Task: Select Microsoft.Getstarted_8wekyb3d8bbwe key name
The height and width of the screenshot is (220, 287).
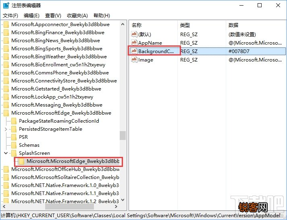Action: coord(56,89)
